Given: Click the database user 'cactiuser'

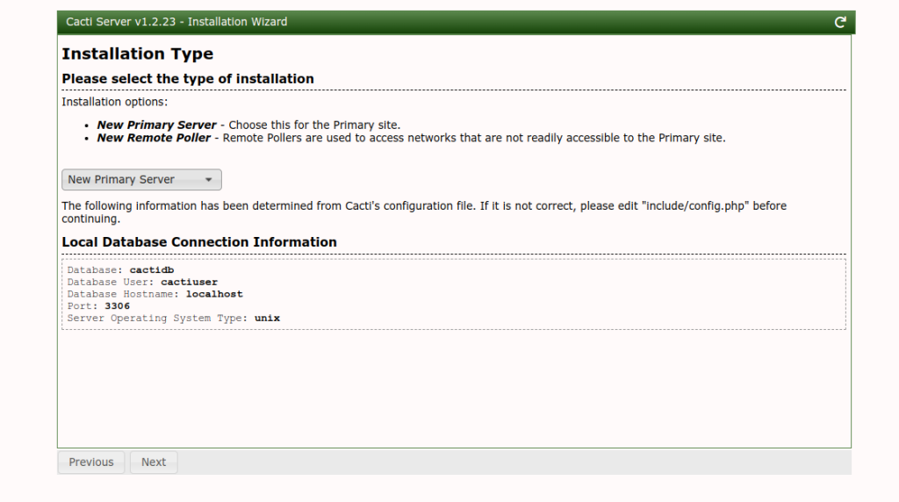Looking at the screenshot, I should point(190,282).
